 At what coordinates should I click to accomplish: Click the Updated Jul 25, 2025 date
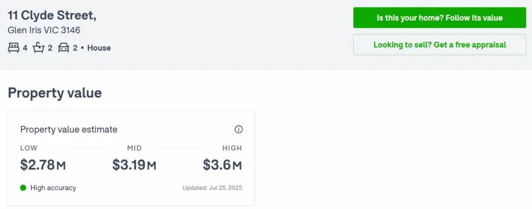click(212, 188)
